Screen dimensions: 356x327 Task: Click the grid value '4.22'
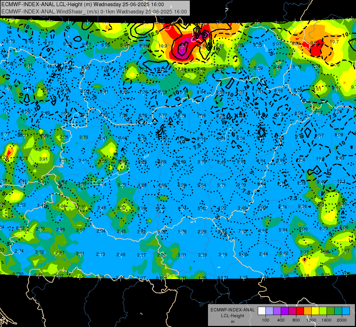click(x=222, y=208)
